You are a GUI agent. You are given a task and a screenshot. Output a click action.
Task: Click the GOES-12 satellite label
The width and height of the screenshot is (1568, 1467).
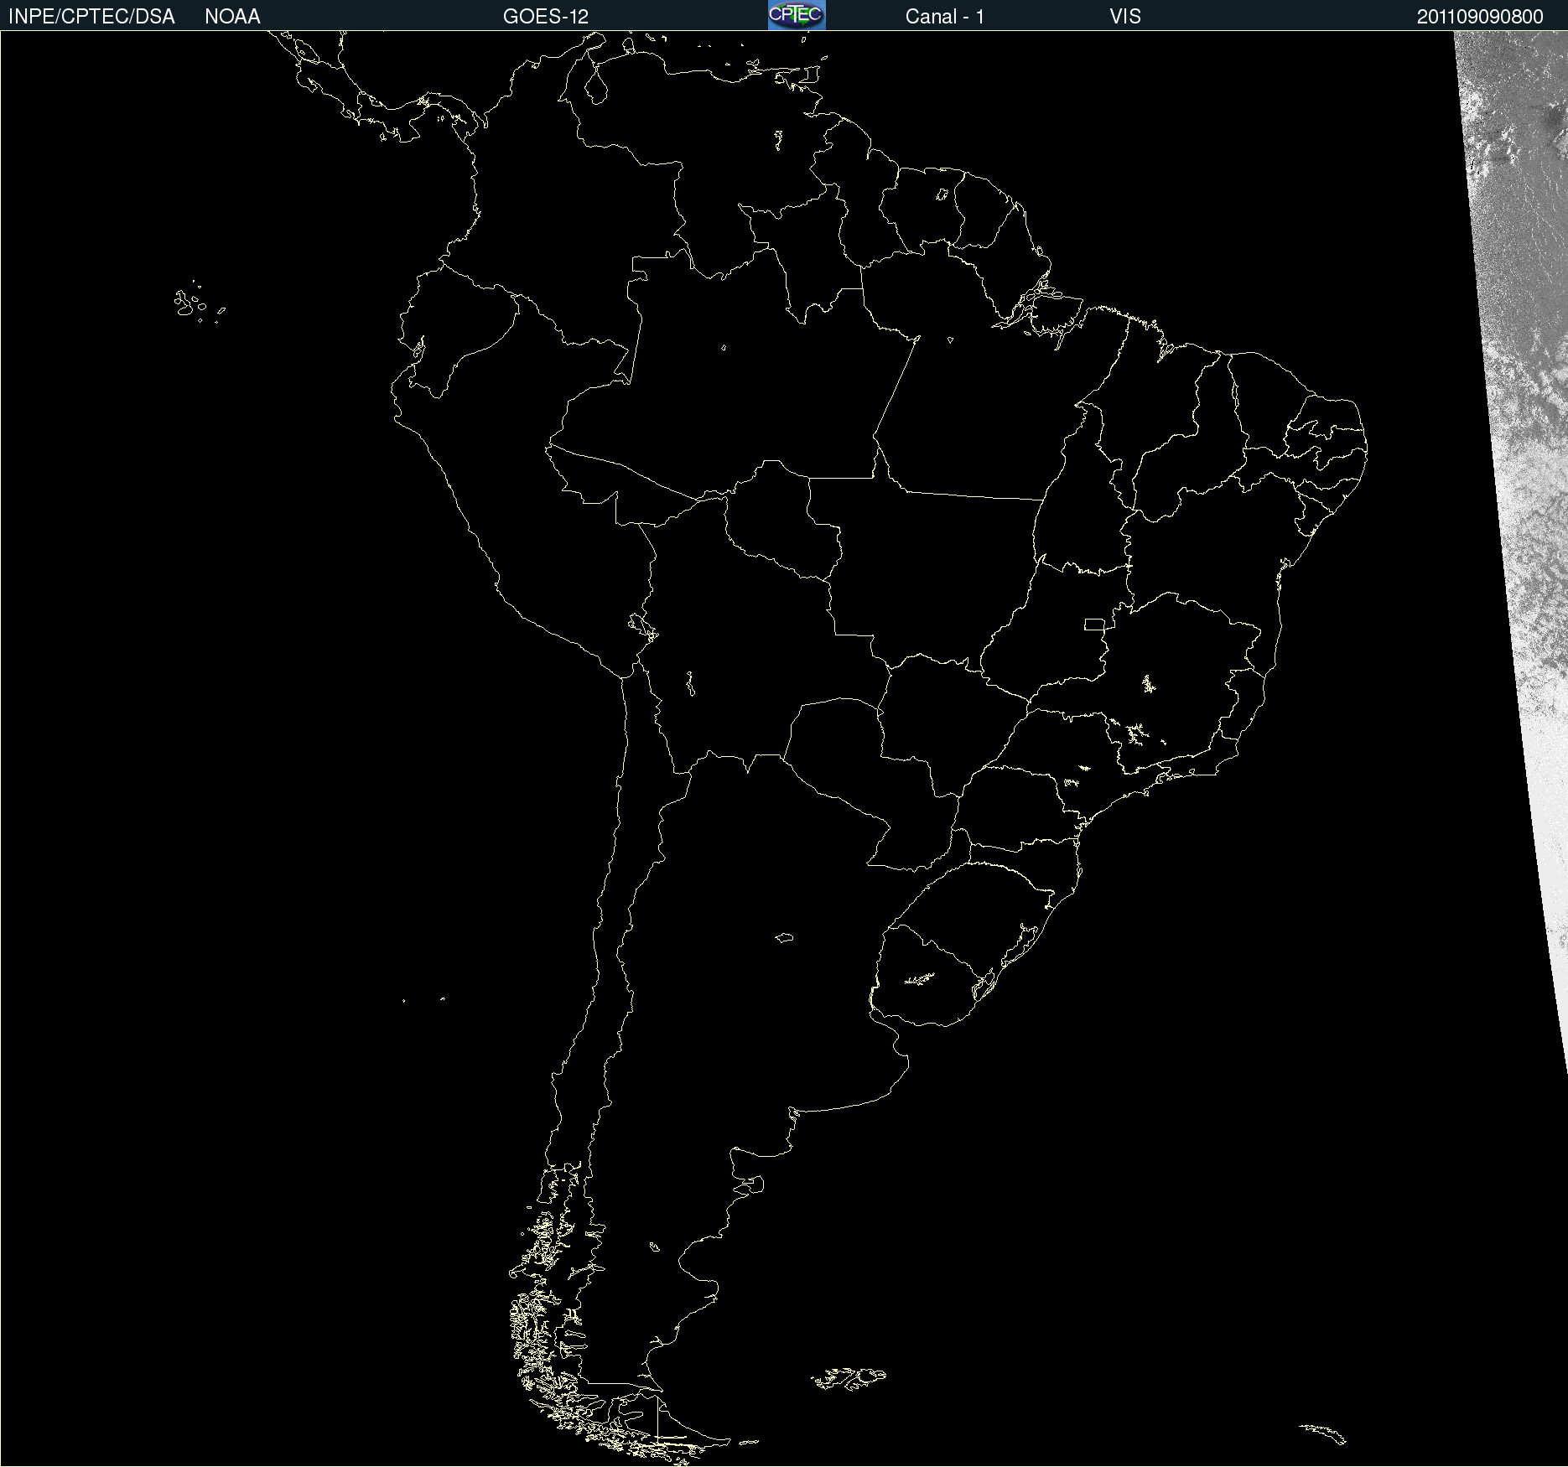[x=546, y=17]
